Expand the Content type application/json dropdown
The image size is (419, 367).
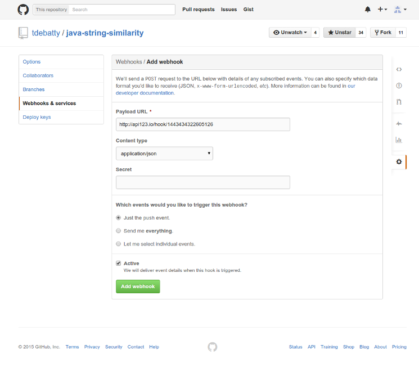pyautogui.click(x=164, y=154)
